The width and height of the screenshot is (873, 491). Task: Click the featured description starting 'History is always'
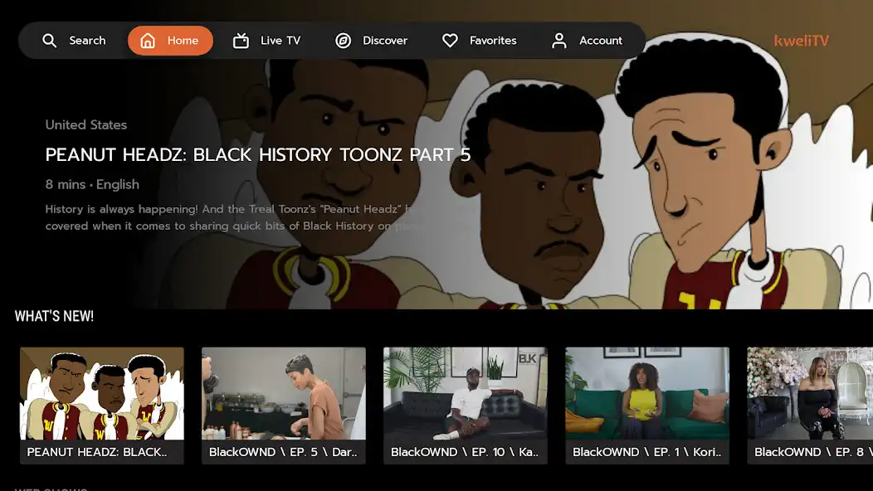point(234,217)
